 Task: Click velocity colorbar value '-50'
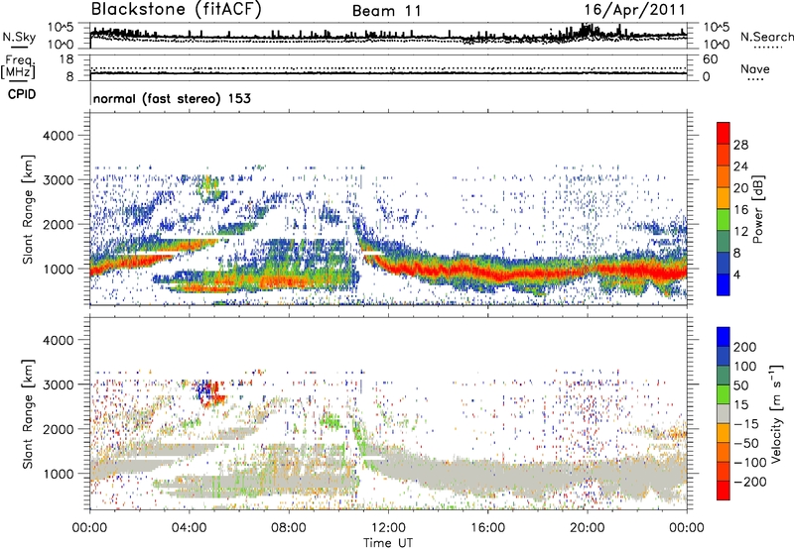[746, 443]
